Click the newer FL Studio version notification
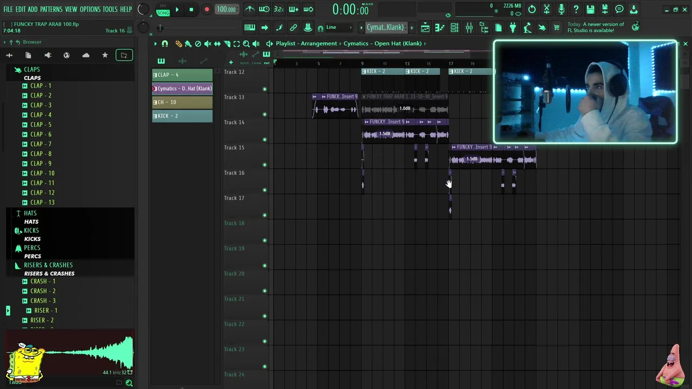Screen dimensions: 692x389 pos(595,28)
